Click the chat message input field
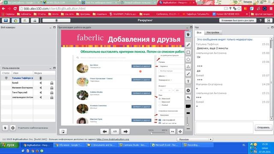This screenshot has height=154, width=274. [x=224, y=127]
